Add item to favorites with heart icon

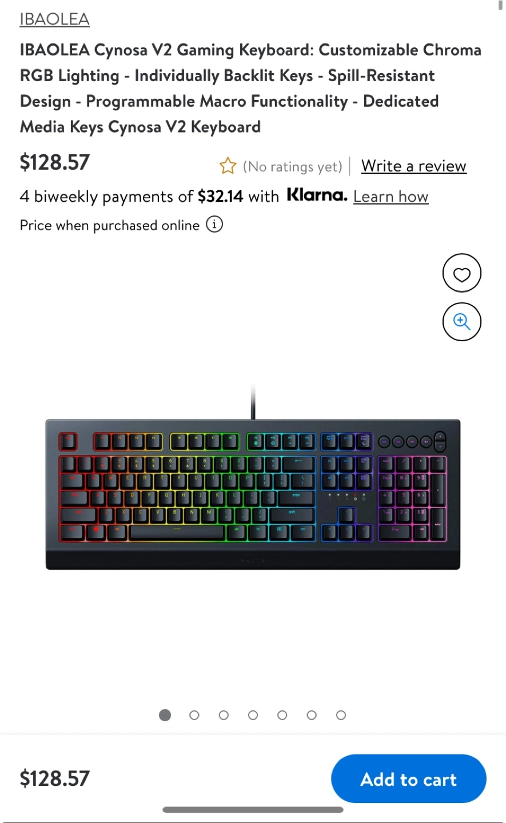point(462,273)
